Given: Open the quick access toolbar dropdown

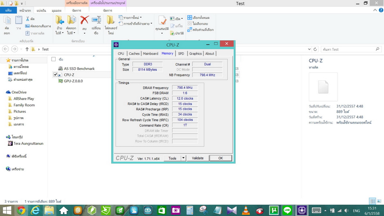Looking at the screenshot, I should [x=22, y=4].
